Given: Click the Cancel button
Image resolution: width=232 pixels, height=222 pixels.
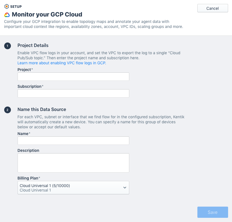Looking at the screenshot, I should tap(212, 8).
